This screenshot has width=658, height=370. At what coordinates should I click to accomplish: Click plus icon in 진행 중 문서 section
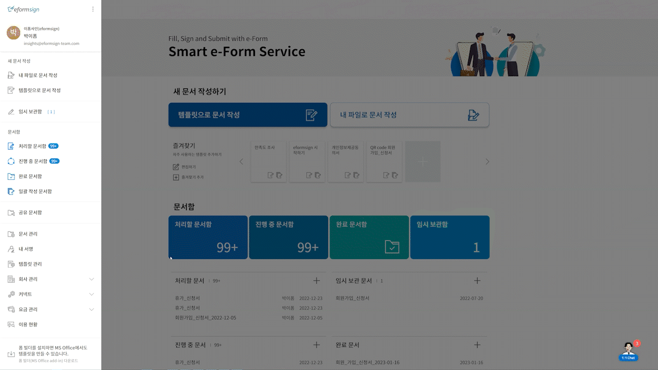point(317,345)
